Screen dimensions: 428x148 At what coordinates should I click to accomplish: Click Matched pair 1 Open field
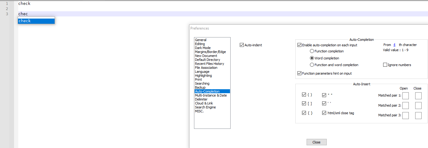tap(405, 96)
